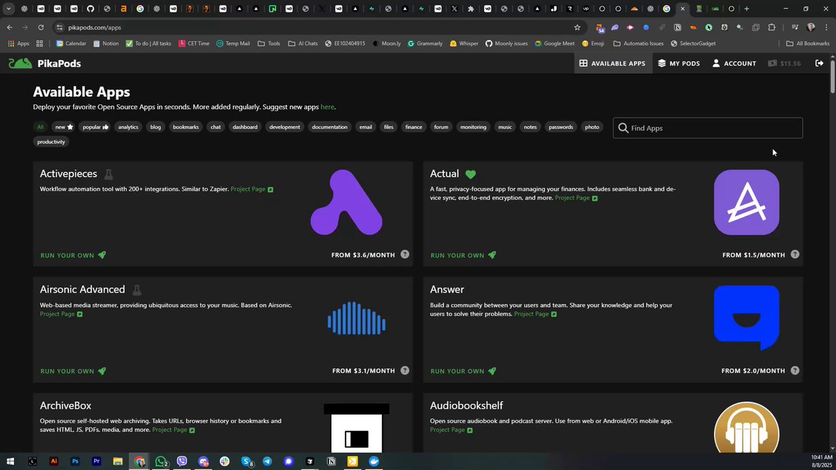Open Docker Desktop from the taskbar
Viewport: 836px width, 470px height.
coord(374,461)
